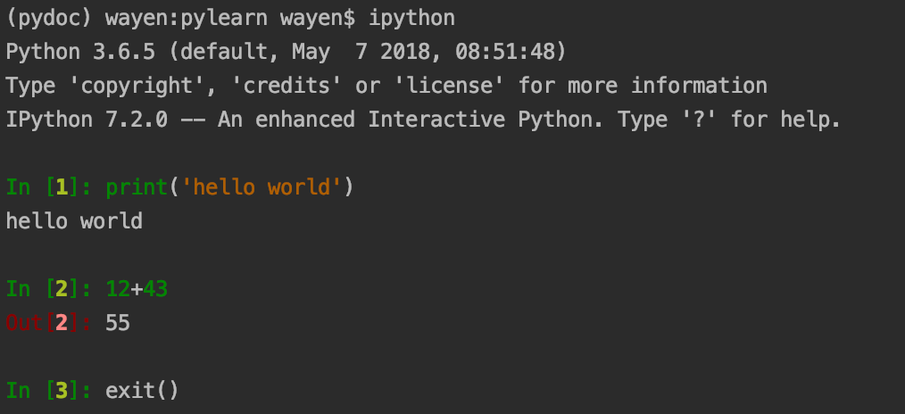This screenshot has height=414, width=905.
Task: Click the 'In [1]:' prompt
Action: pyautogui.click(x=48, y=188)
